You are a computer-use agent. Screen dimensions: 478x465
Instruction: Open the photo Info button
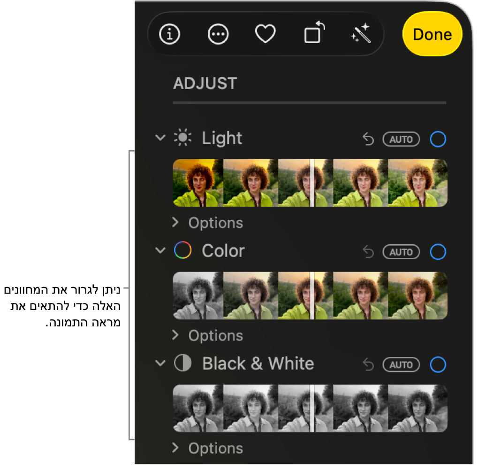[169, 34]
